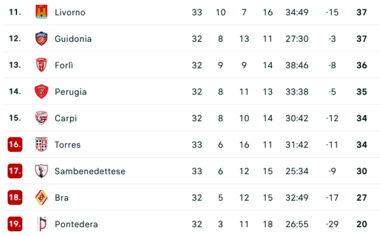Click the Perugia team name
The image size is (380, 236).
tap(71, 92)
